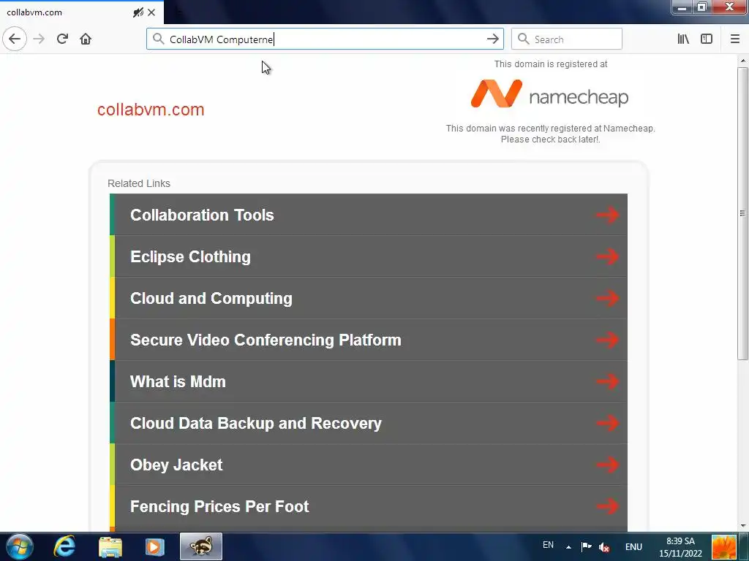749x561 pixels.
Task: Select the collabvm.com browser tab
Action: point(82,12)
